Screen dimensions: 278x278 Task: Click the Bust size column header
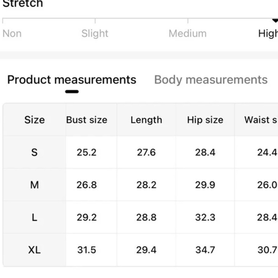coord(87,120)
